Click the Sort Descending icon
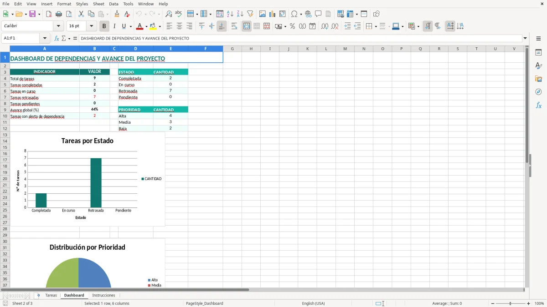547x307 pixels. [240, 14]
